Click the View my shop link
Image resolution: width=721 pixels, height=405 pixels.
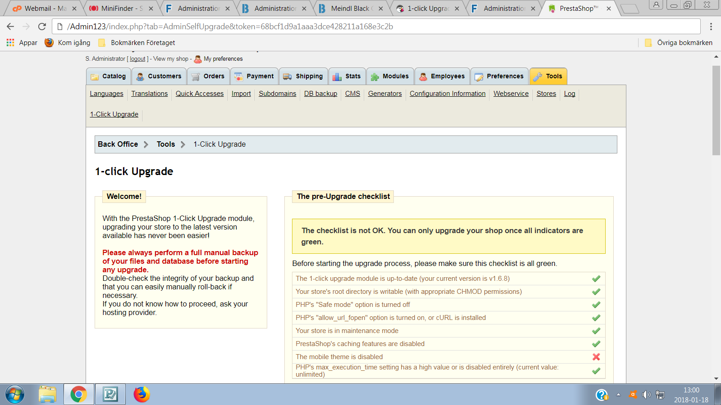point(171,59)
